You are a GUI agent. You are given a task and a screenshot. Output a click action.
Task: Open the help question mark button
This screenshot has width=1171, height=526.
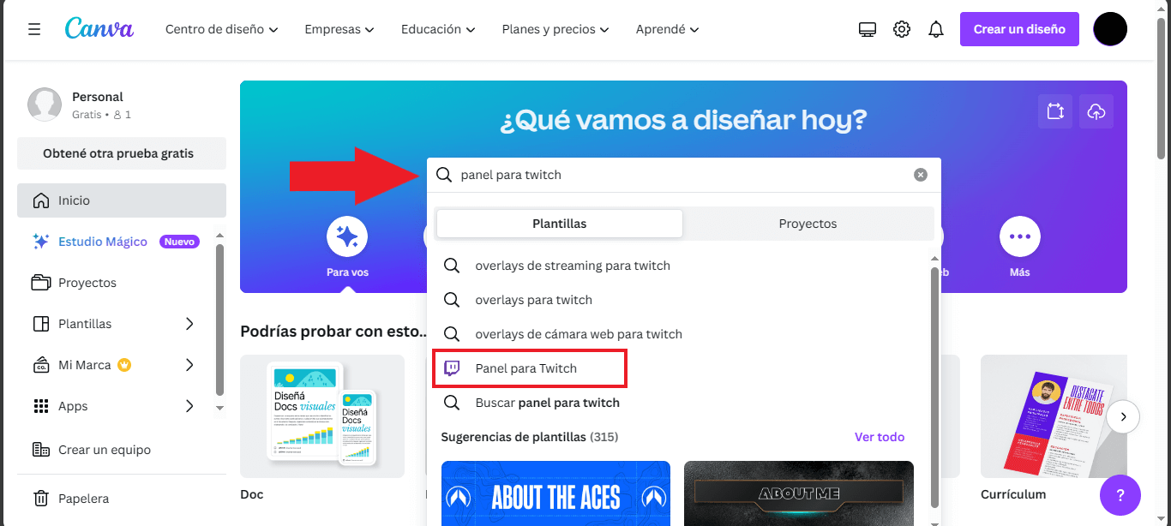click(1120, 495)
